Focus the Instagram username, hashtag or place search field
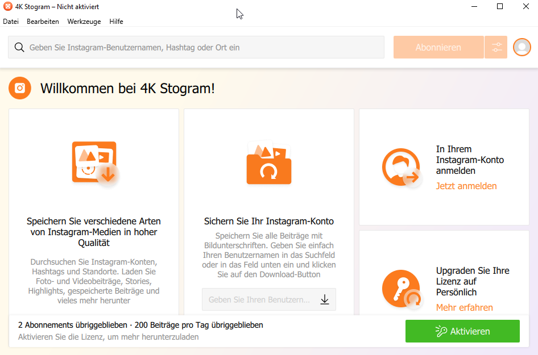 pyautogui.click(x=196, y=47)
